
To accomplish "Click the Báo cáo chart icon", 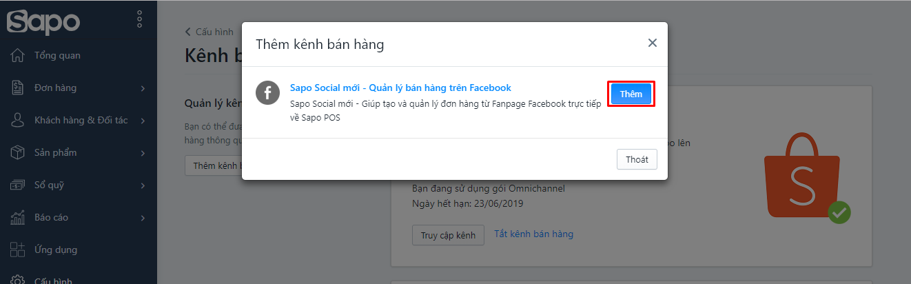I will (x=18, y=217).
